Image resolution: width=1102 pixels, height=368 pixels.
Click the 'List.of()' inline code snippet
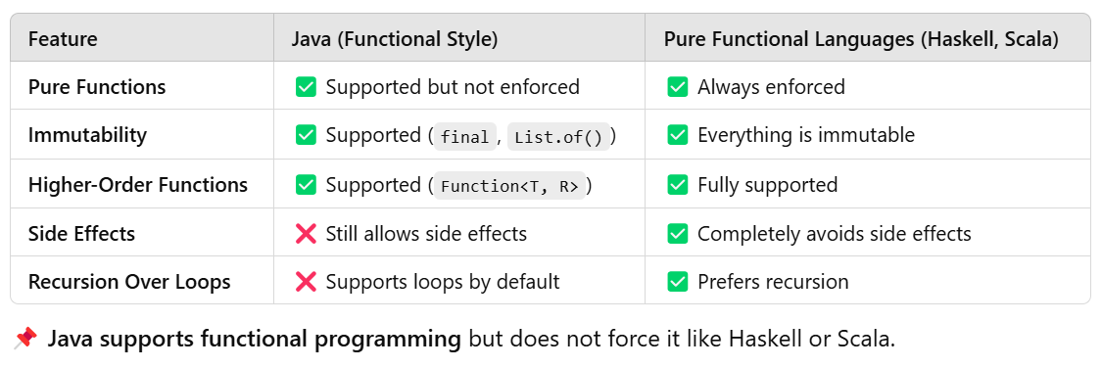pyautogui.click(x=558, y=136)
